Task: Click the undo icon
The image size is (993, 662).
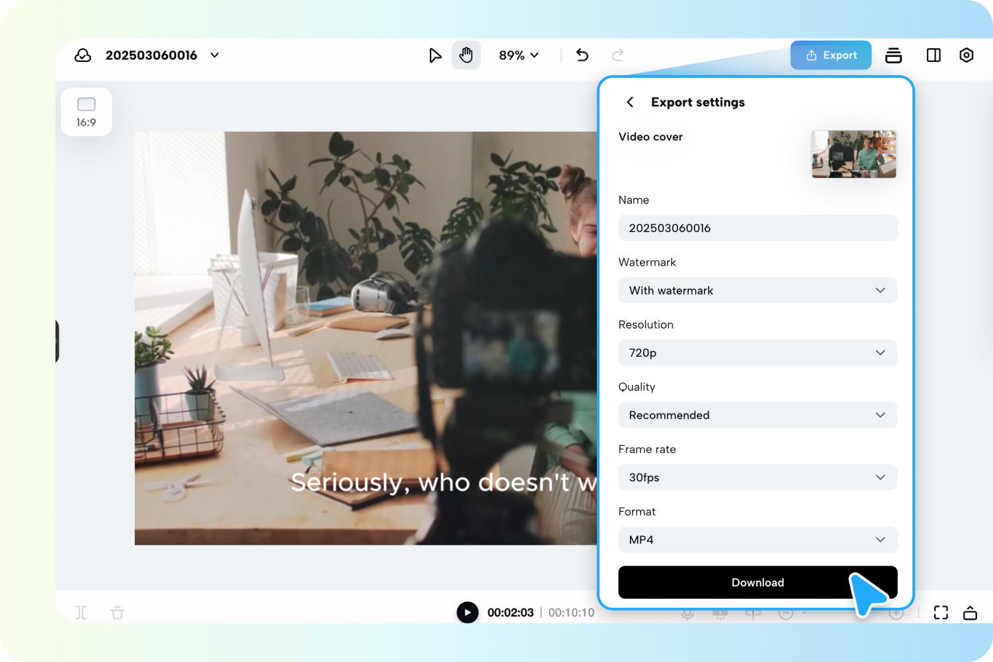Action: pos(582,55)
